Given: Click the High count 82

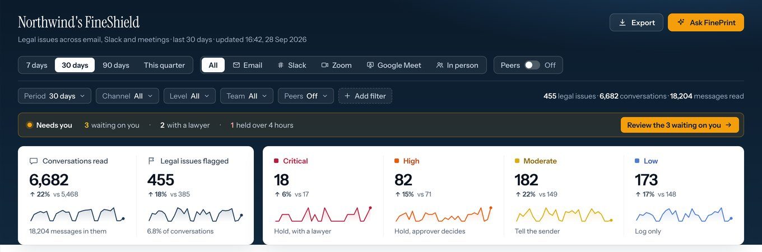Looking at the screenshot, I should click(x=403, y=180).
